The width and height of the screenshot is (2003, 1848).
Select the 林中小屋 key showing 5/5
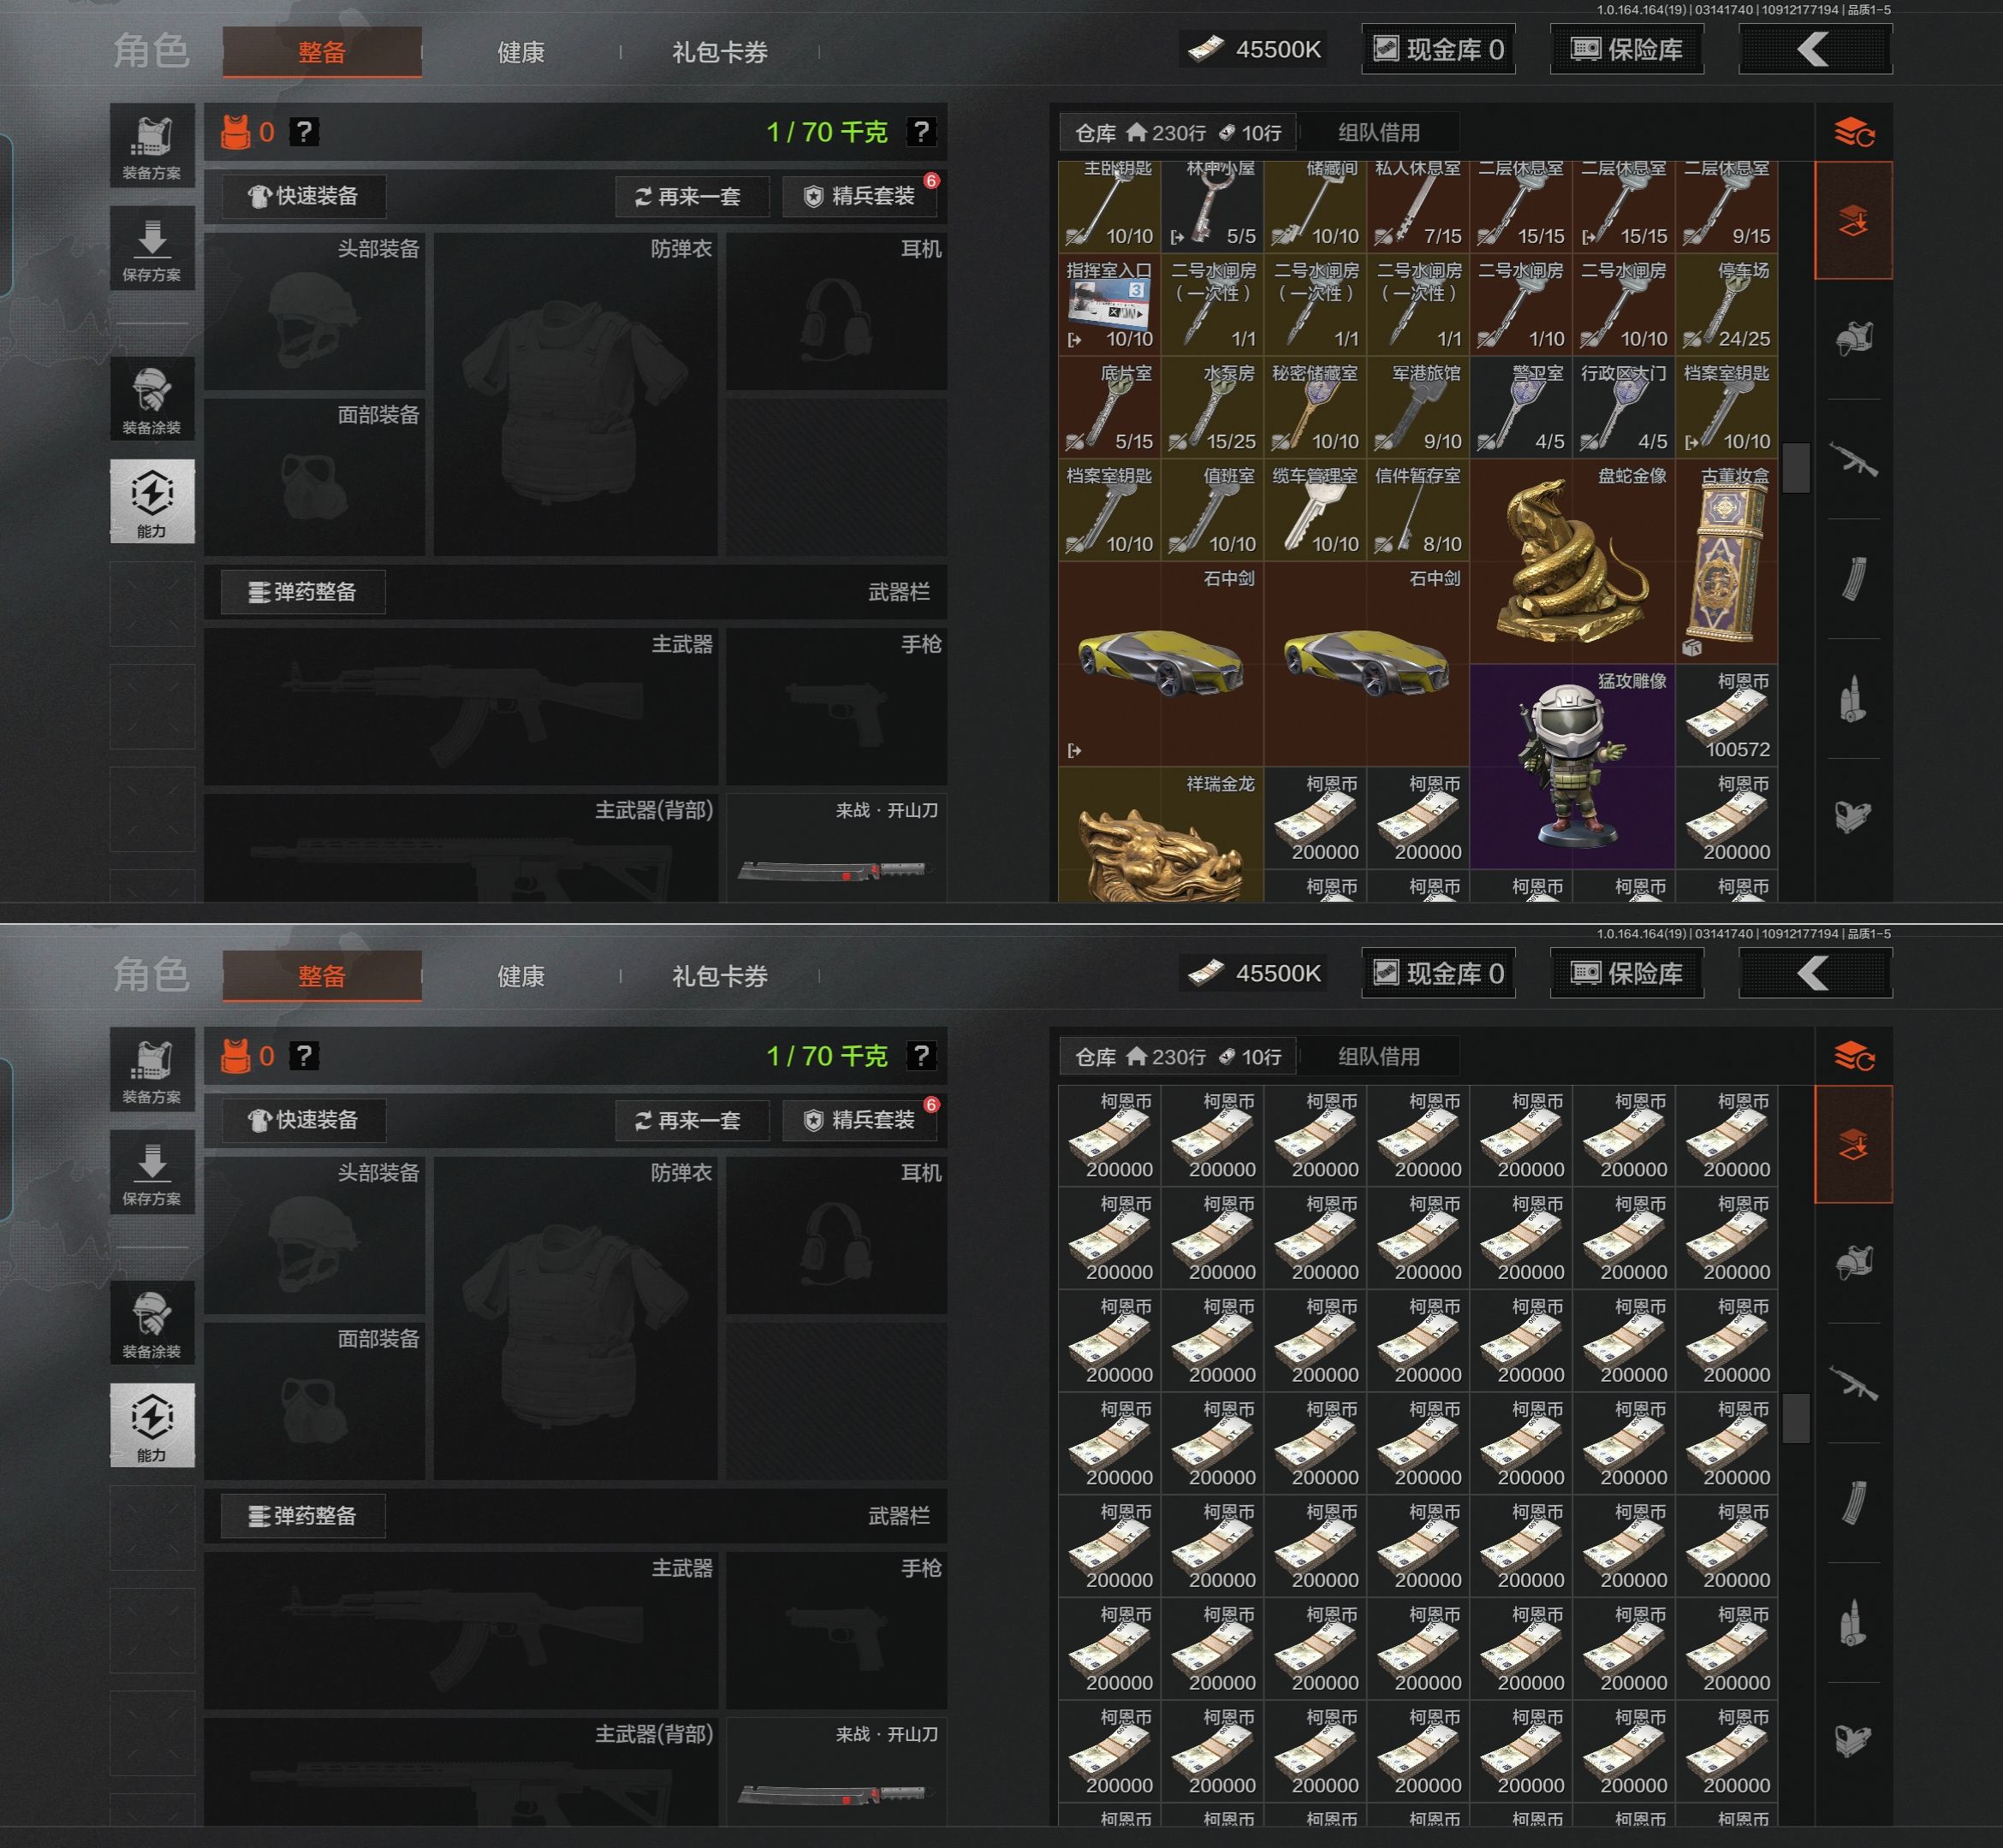[1213, 206]
